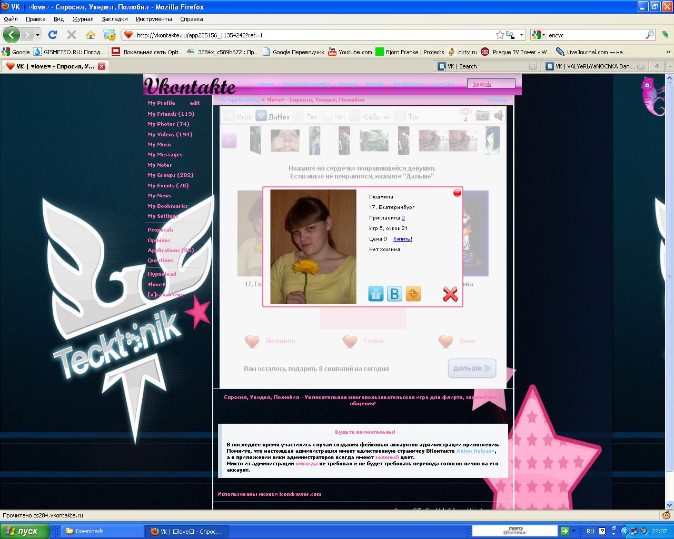
Task: Click the дальше next button
Action: coord(472,368)
